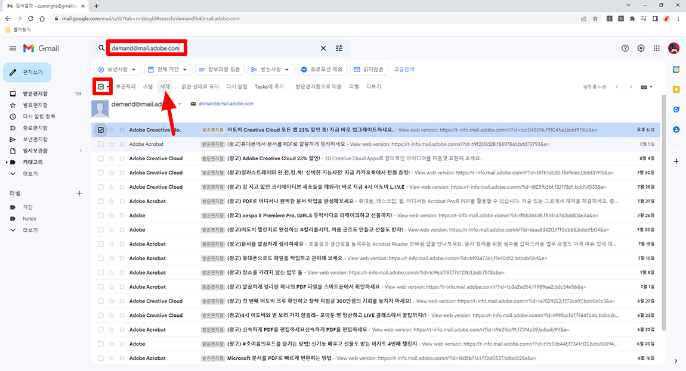Screen dimensions: 686x371
Task: Go to next page of results
Action: pos(631,86)
